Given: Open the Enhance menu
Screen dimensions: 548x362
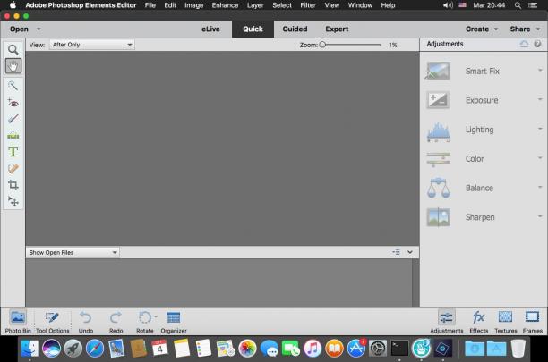Looking at the screenshot, I should (225, 5).
